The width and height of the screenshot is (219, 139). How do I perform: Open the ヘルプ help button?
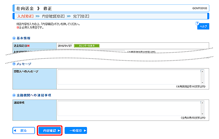[203, 26]
